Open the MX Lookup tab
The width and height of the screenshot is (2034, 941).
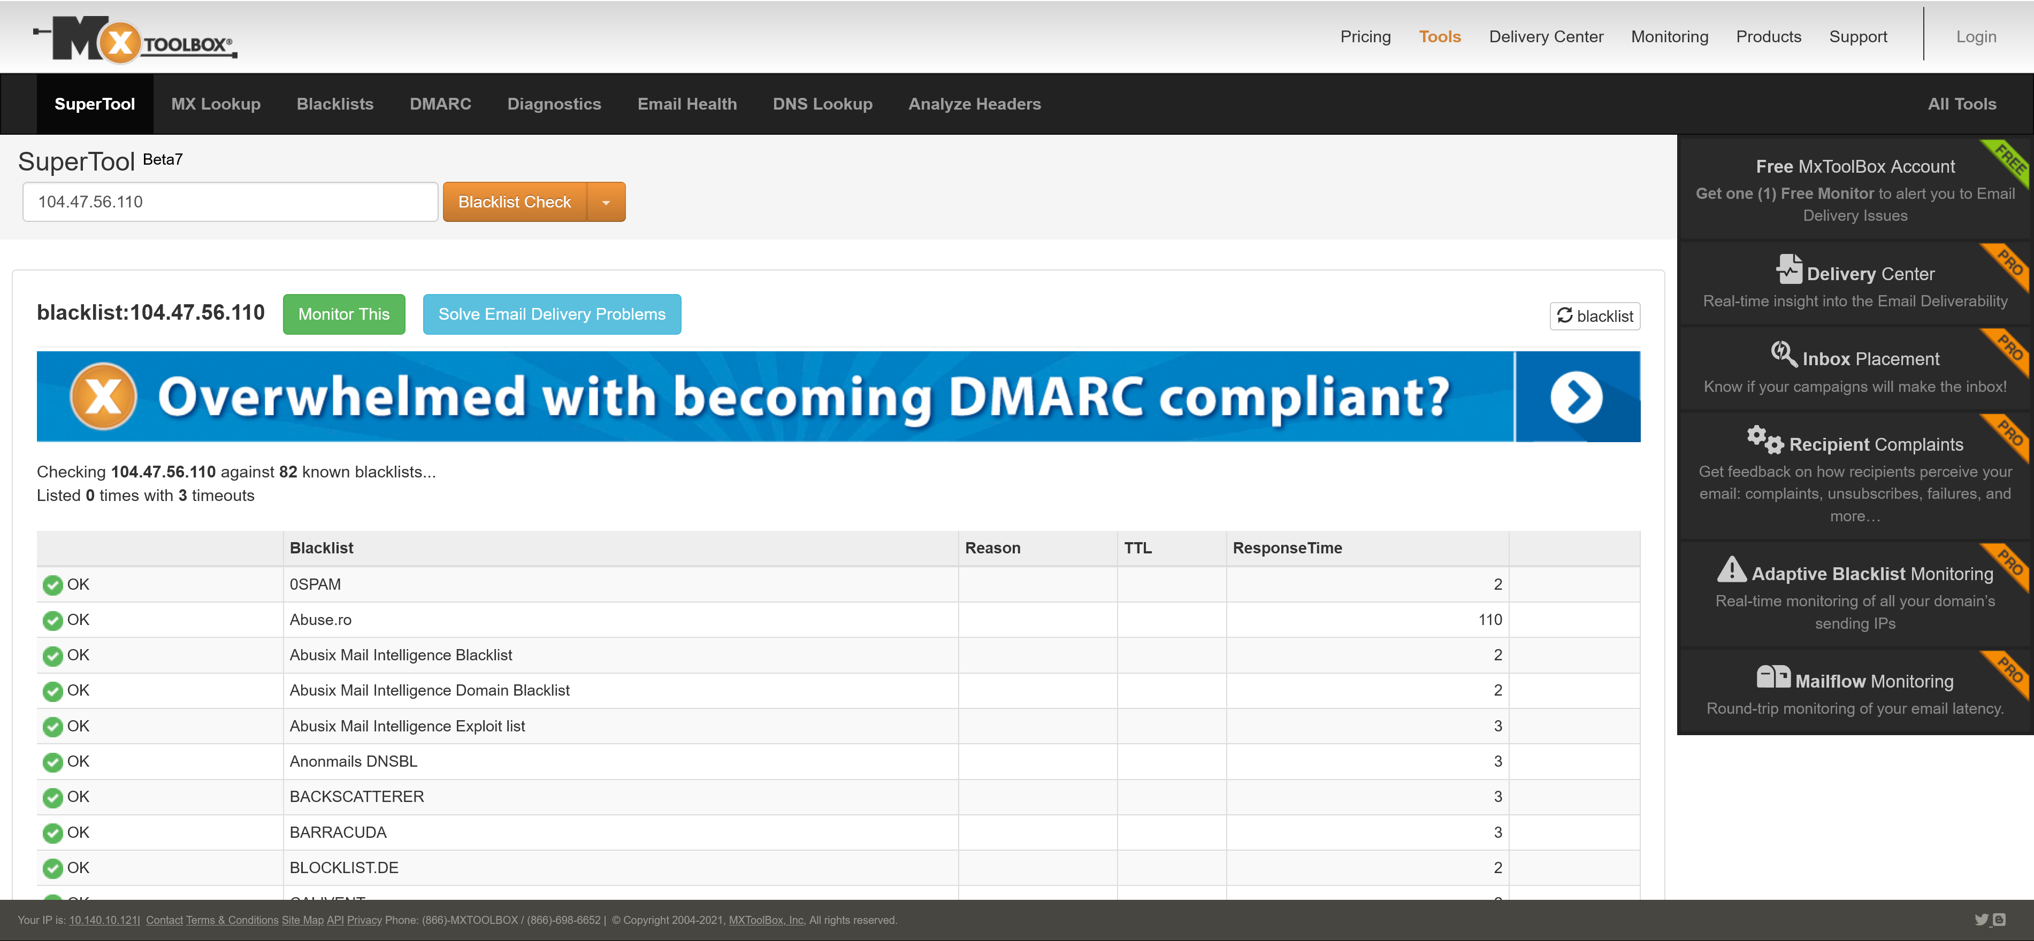[216, 104]
